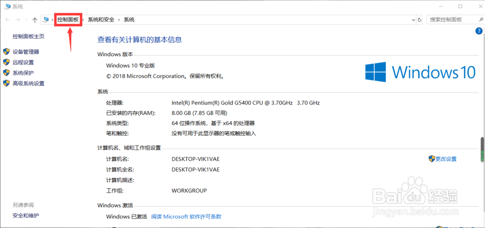
Task: Open 系统保护 from the sidebar
Action: 23,73
